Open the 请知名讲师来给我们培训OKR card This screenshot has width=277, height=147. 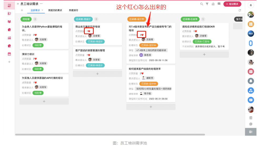(x=204, y=36)
